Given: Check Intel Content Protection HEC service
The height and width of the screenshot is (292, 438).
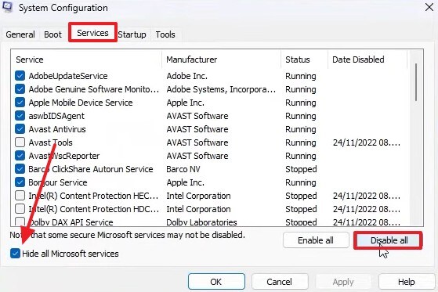Looking at the screenshot, I should (20, 196).
